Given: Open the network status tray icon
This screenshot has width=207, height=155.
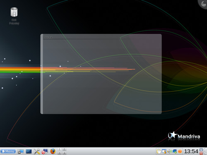Looking at the screenshot, I should point(174,151).
